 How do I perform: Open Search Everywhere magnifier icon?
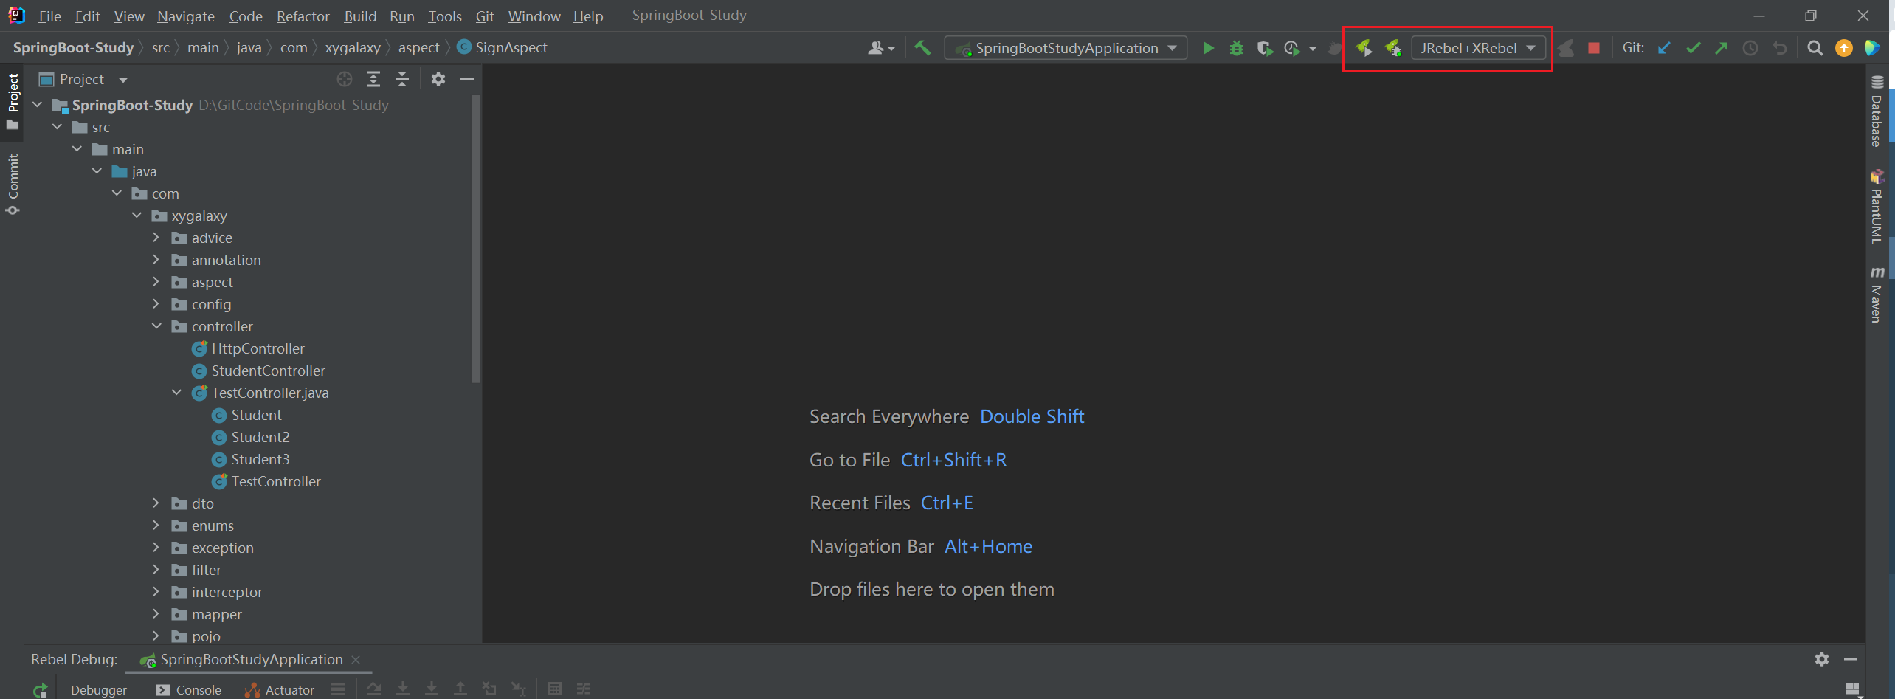pos(1815,48)
